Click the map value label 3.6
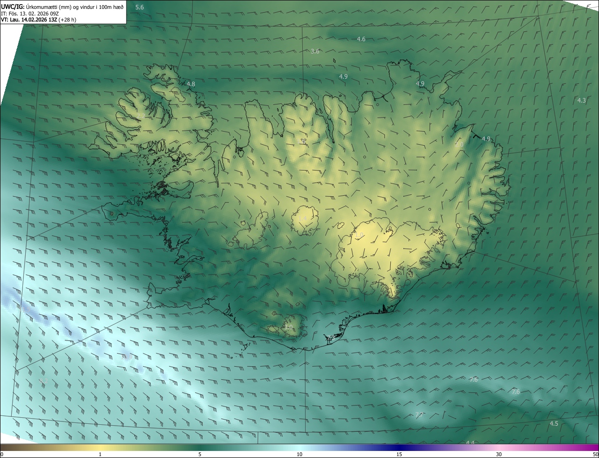 coord(315,51)
